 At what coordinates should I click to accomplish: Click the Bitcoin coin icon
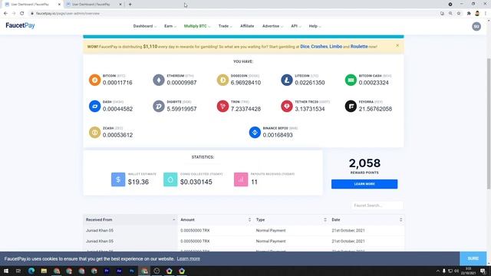(94, 80)
